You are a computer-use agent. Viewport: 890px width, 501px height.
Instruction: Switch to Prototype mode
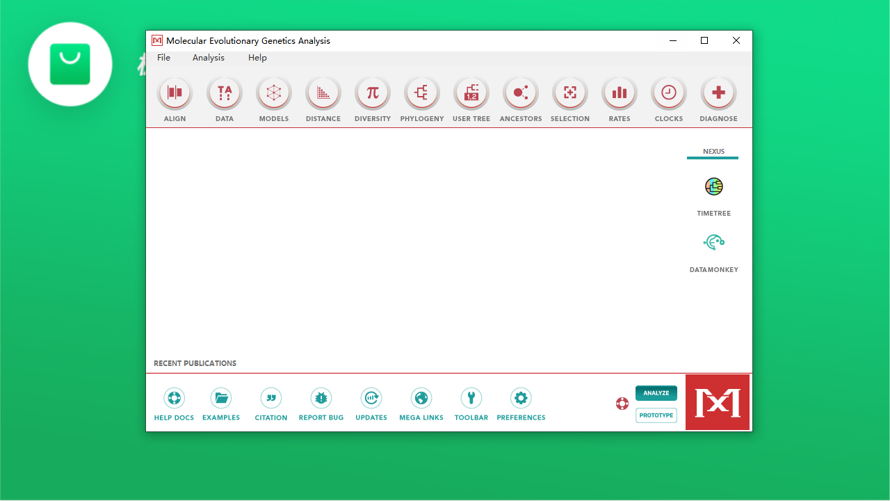[656, 415]
